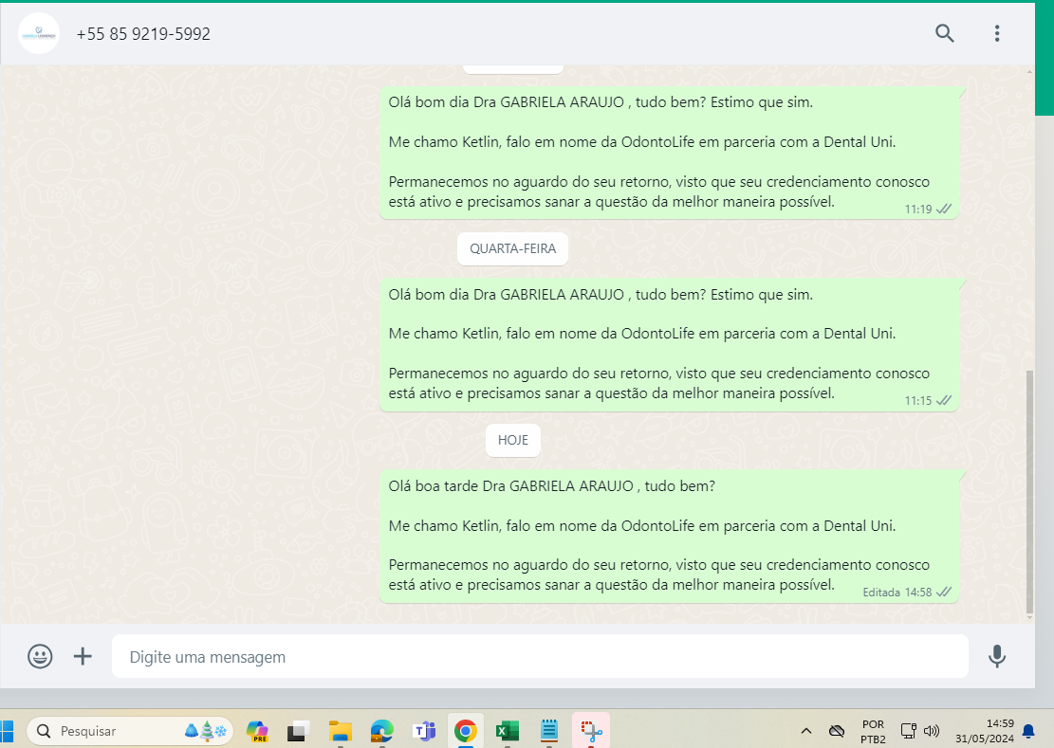Switch the POR PTB2 input language

click(873, 732)
